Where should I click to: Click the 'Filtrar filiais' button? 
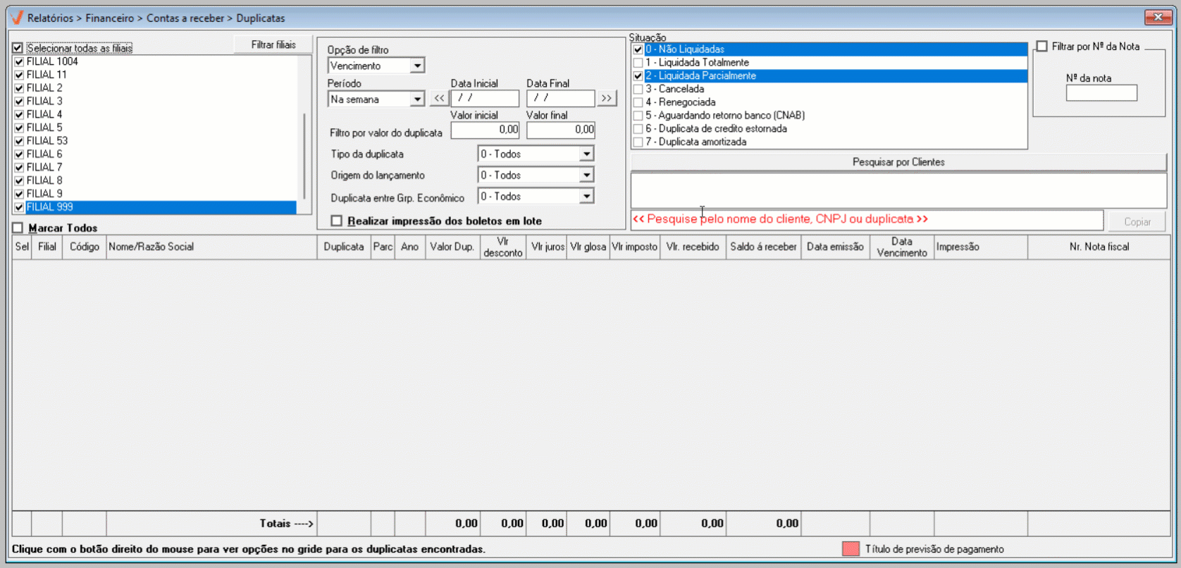[x=273, y=44]
